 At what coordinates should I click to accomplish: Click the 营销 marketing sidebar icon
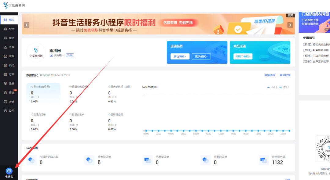[5, 93]
